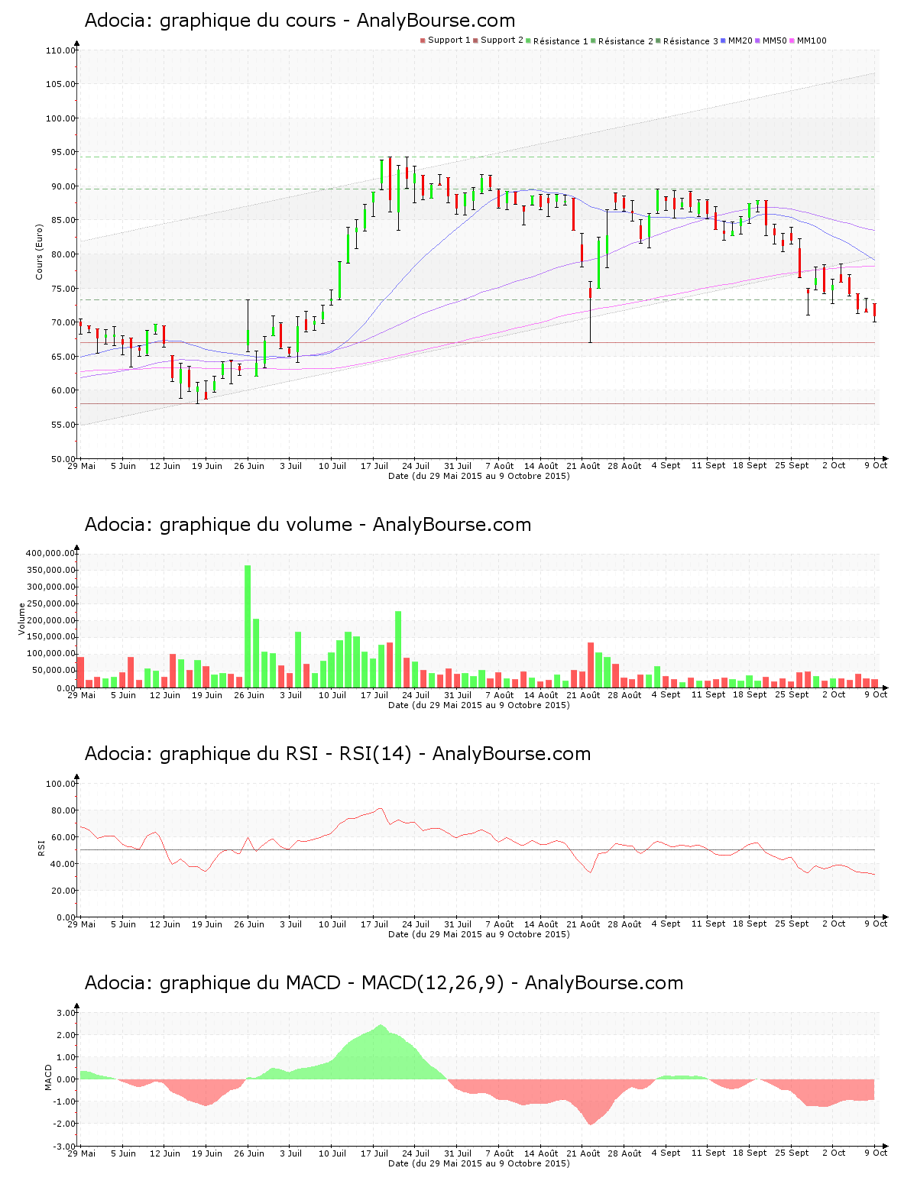Viewport: 917px width, 1184px height.
Task: Select the Résistance 3 legend label
Action: (x=691, y=40)
